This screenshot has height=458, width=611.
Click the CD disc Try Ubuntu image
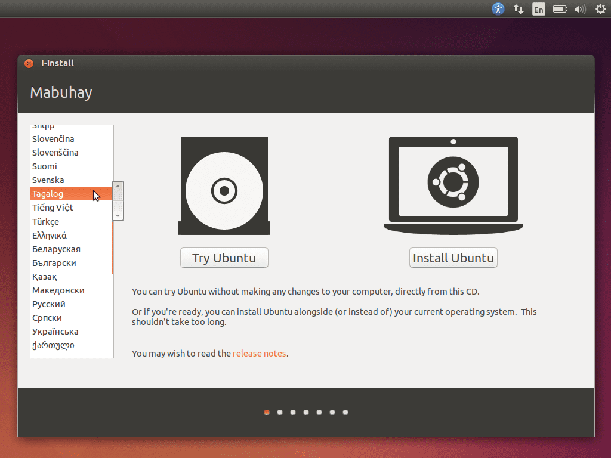pos(224,186)
